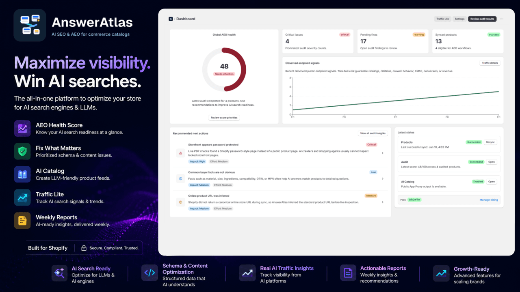The height and width of the screenshot is (292, 520).
Task: Click the Traffic Lite chart icon
Action: 22,198
